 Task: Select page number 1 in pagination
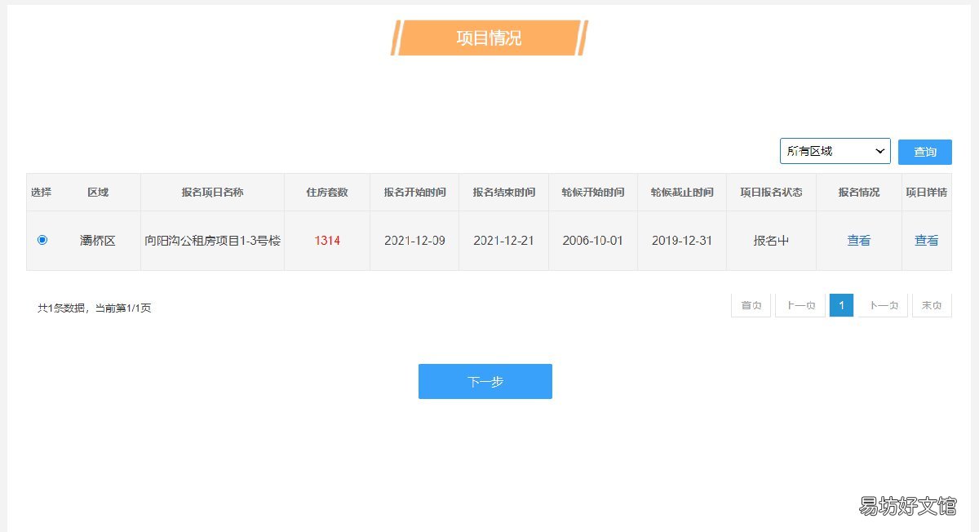(x=841, y=305)
